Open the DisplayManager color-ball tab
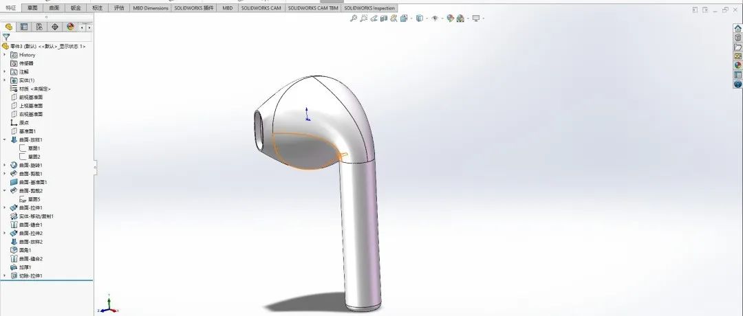The height and width of the screenshot is (316, 743). pyautogui.click(x=70, y=27)
